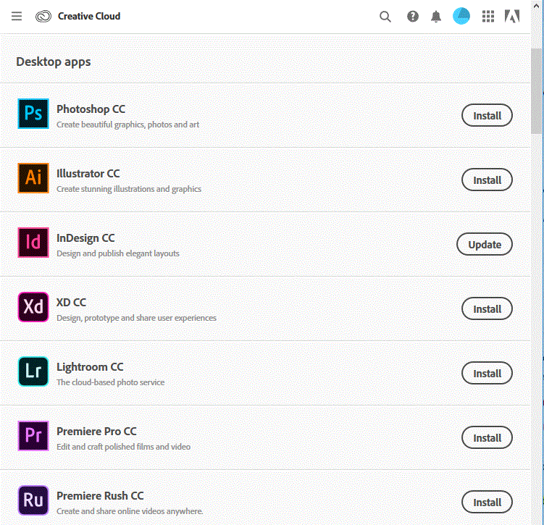Image resolution: width=544 pixels, height=525 pixels.
Task: Click the XD CC app icon
Action: (33, 308)
